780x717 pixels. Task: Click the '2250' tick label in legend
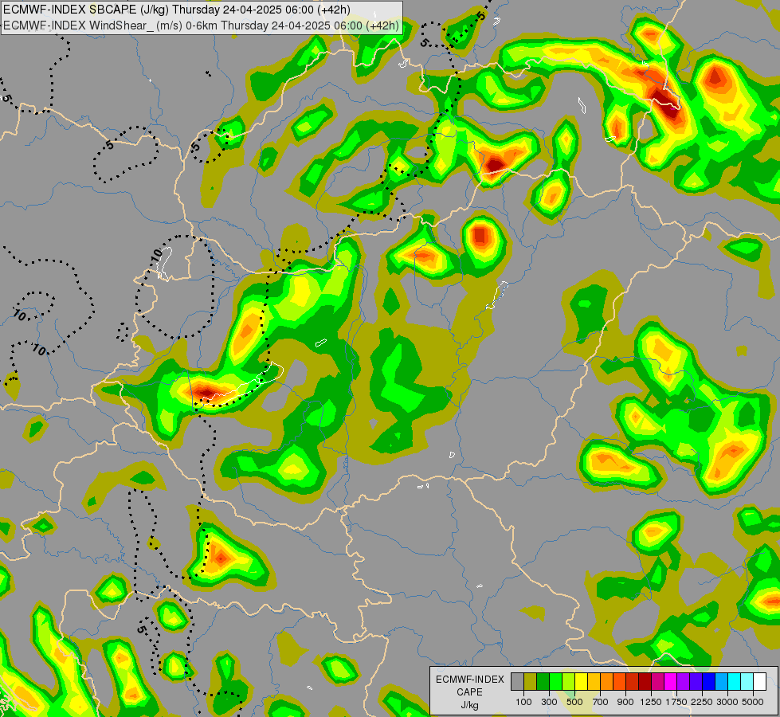pyautogui.click(x=702, y=702)
